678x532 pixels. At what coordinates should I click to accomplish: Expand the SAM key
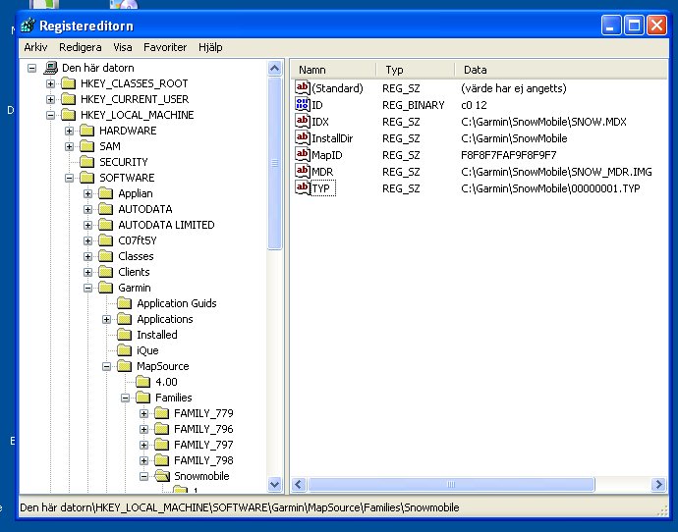tap(69, 146)
